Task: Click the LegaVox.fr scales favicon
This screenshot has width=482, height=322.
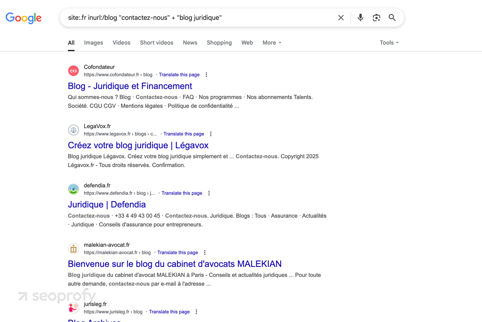Action: point(74,130)
